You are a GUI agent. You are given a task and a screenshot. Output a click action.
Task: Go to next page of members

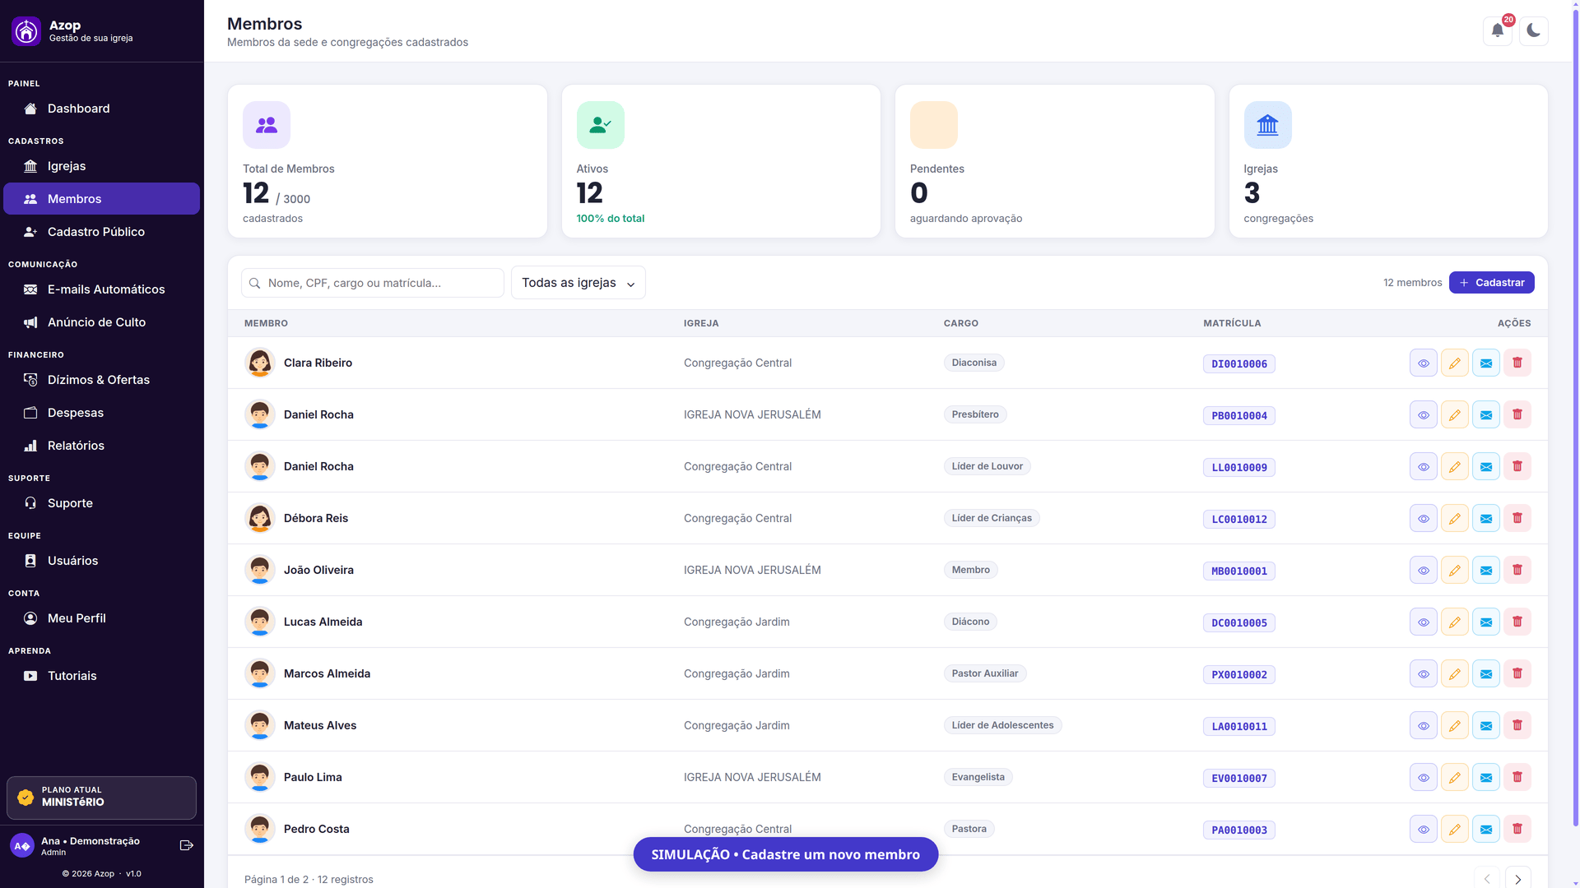(x=1518, y=879)
